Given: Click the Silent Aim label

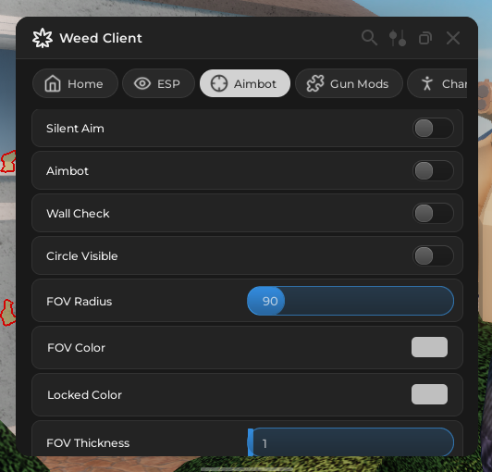Looking at the screenshot, I should 75,129.
